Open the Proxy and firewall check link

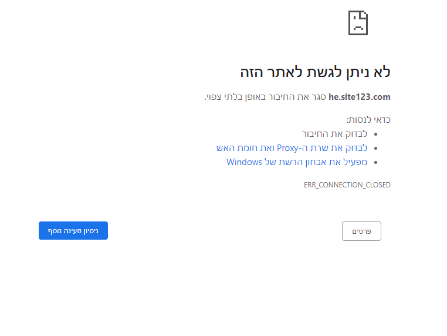pos(292,148)
